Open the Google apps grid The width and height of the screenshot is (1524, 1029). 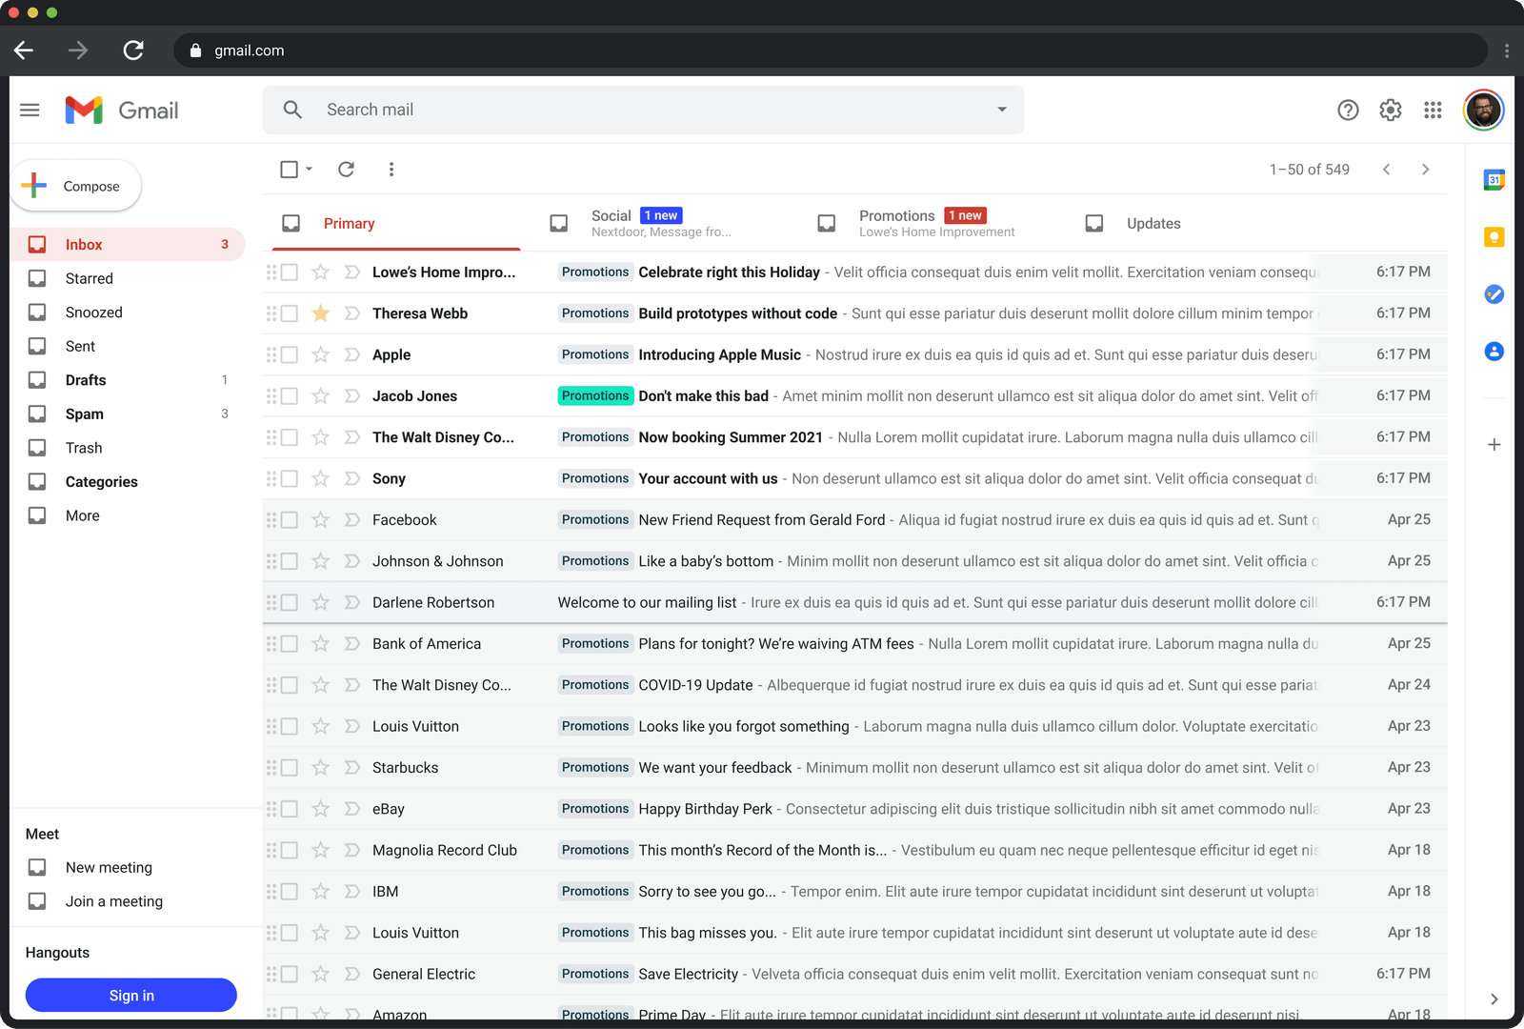click(1433, 111)
